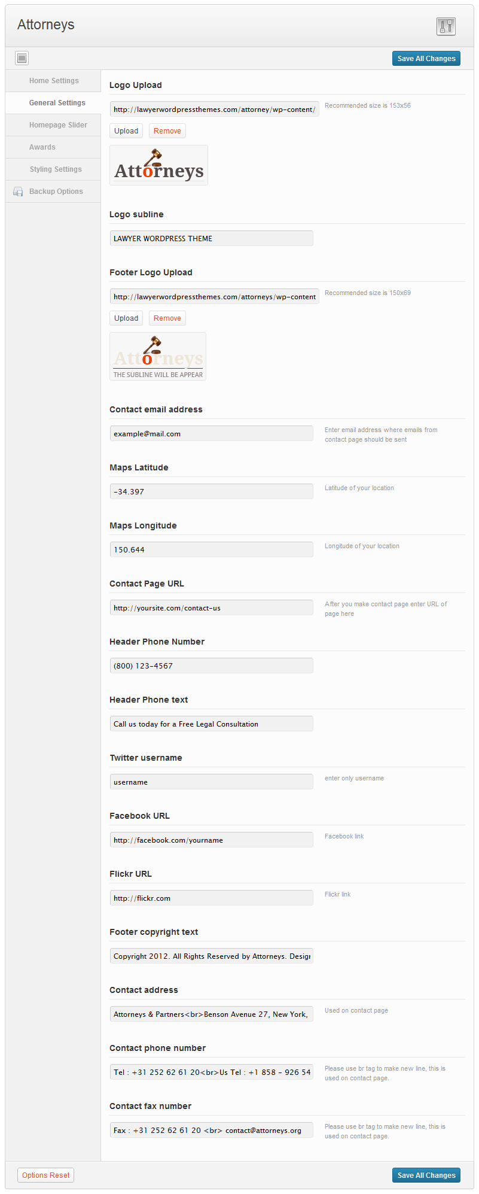Open the Awards settings tab
Image resolution: width=479 pixels, height=1194 pixels.
tap(42, 147)
